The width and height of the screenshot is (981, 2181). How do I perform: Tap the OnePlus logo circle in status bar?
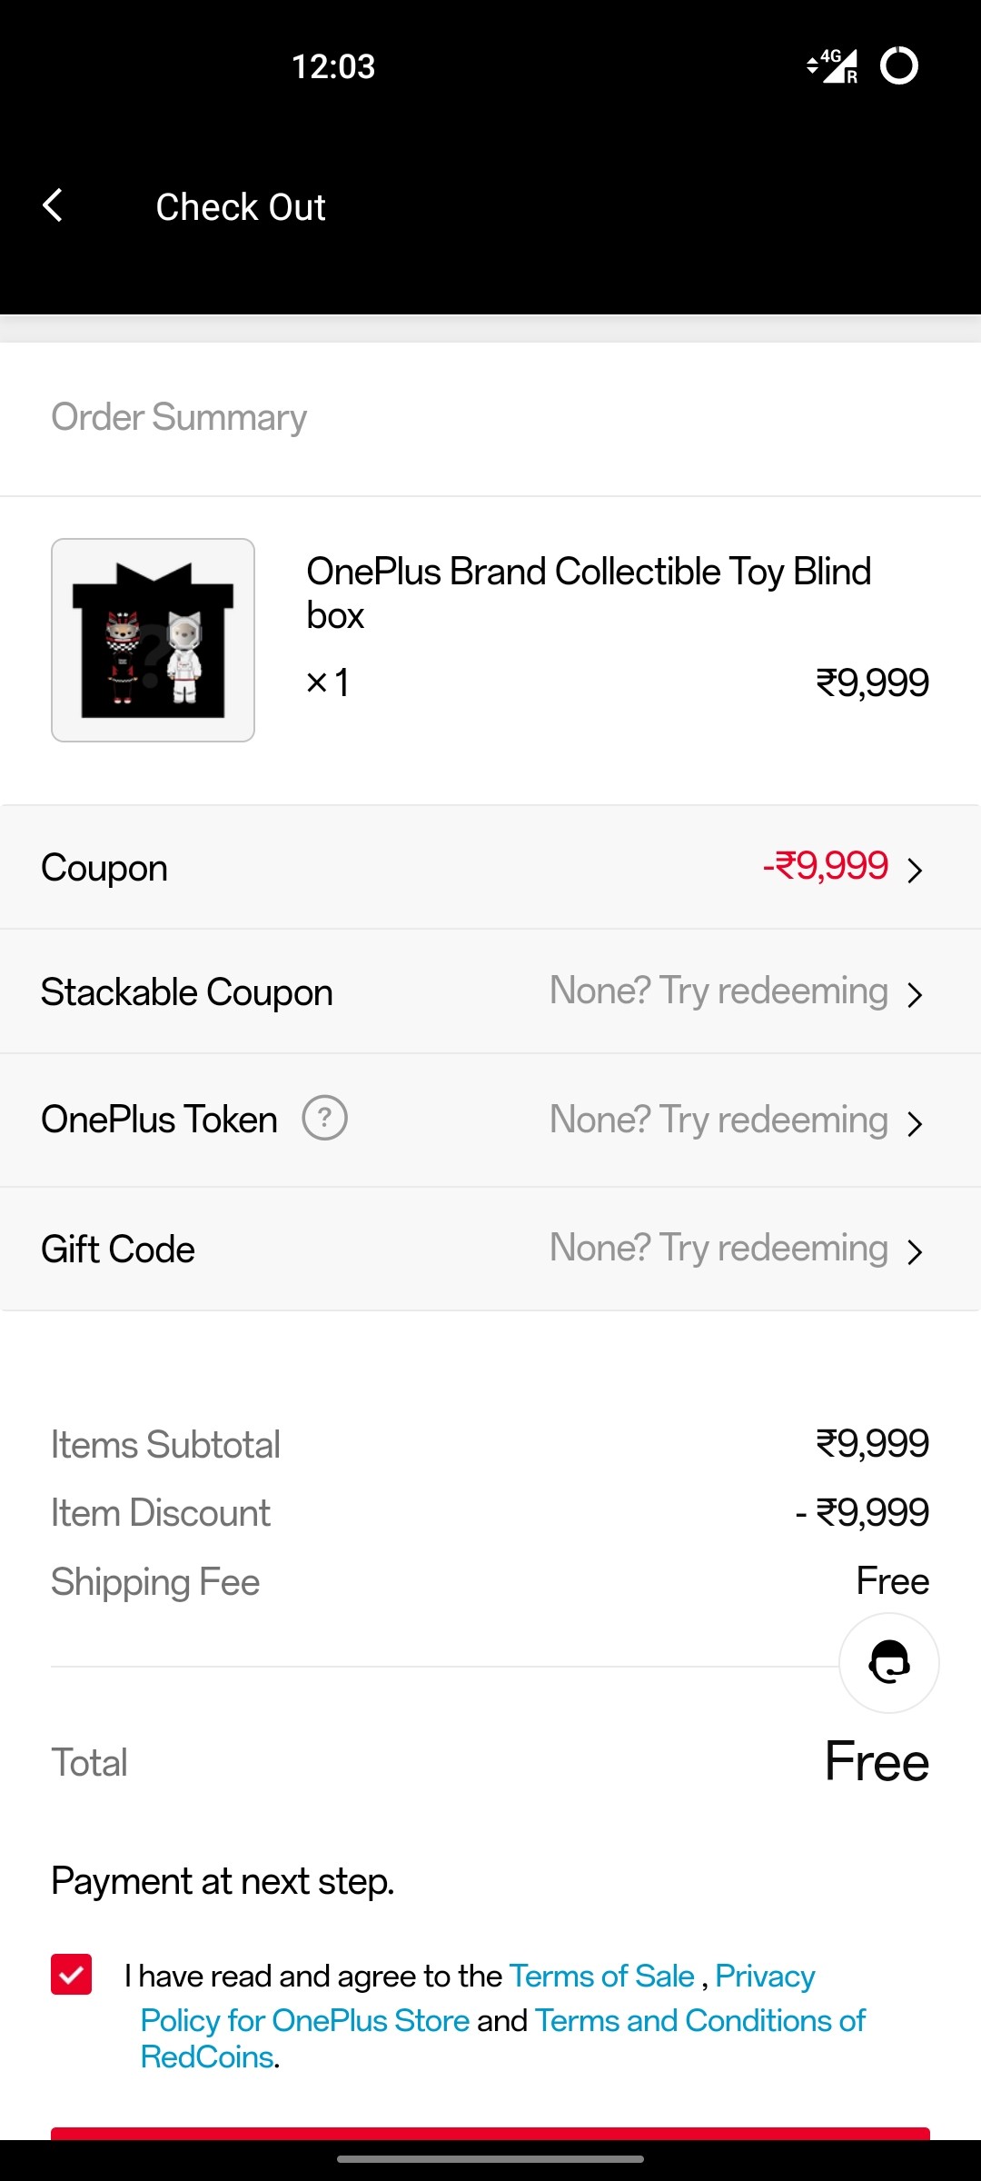coord(900,65)
